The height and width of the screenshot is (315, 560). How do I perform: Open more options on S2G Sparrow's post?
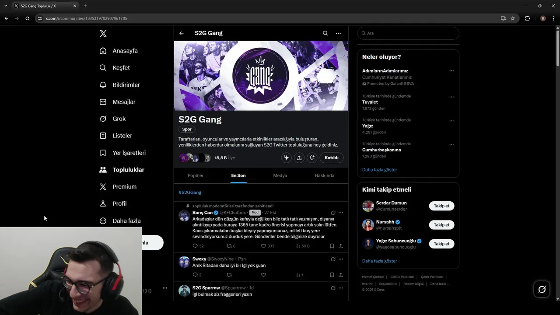click(341, 288)
